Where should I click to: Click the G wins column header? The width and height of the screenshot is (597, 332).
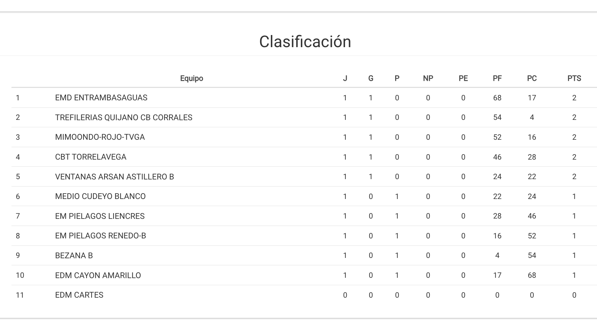click(x=371, y=78)
